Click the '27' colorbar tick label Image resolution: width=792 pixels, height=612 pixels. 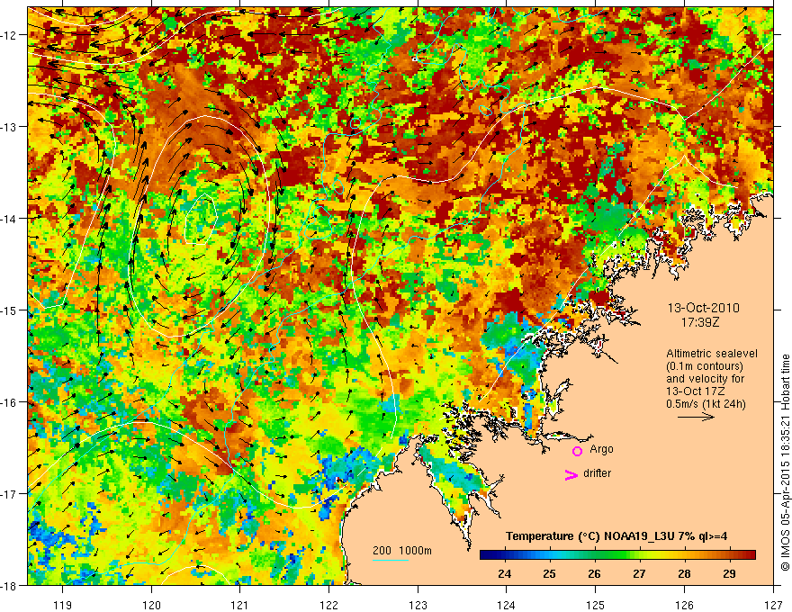(640, 573)
